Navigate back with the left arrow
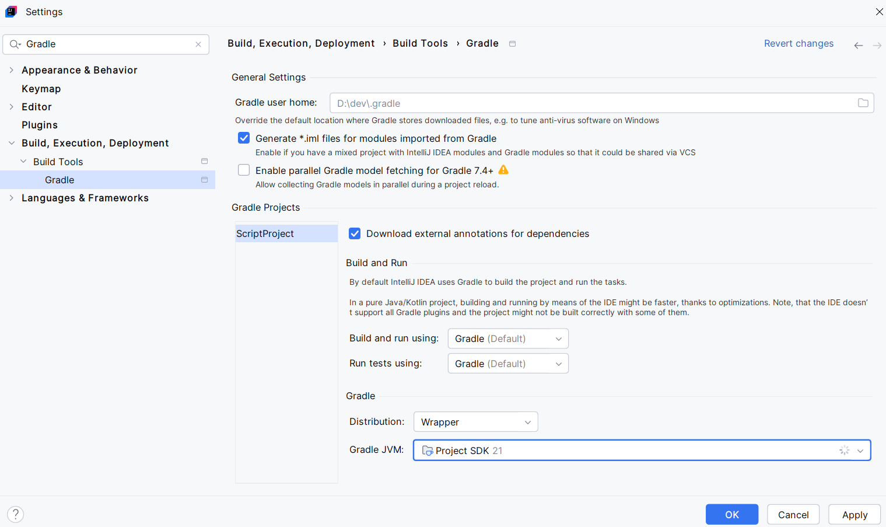Viewport: 886px width, 527px height. pos(858,45)
